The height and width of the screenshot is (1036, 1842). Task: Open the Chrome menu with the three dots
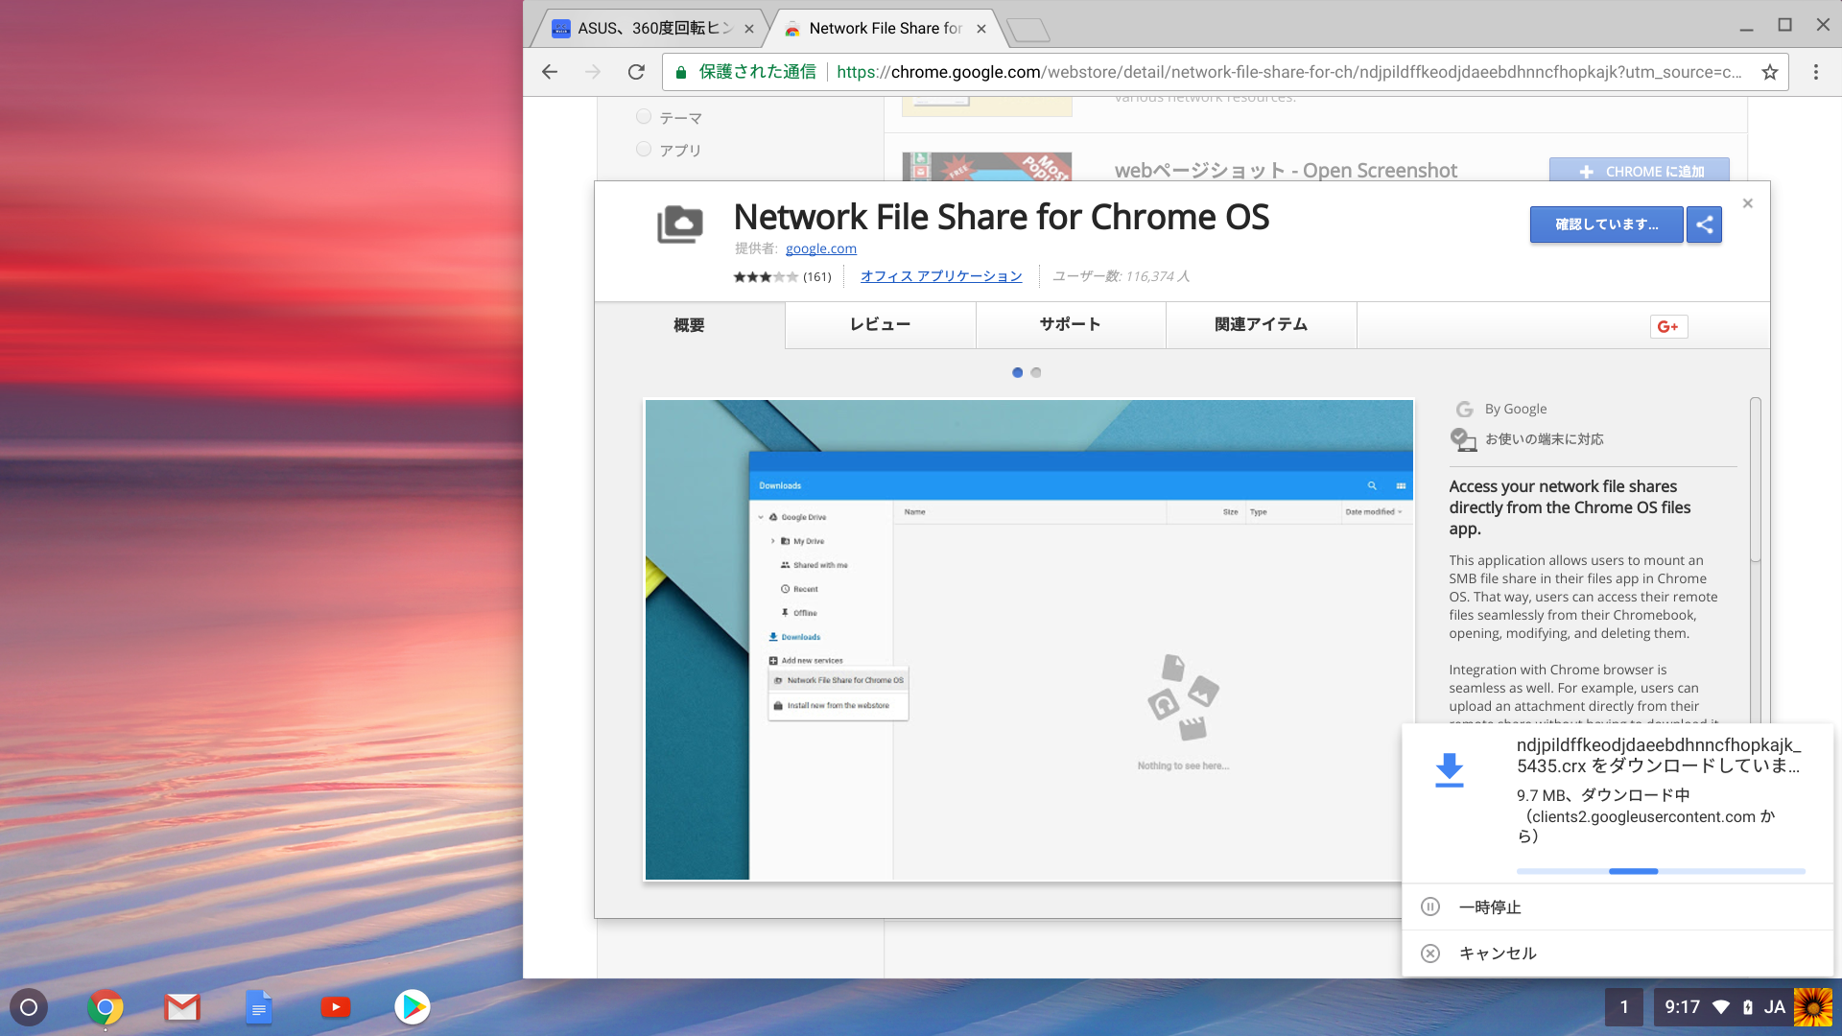1815,72
